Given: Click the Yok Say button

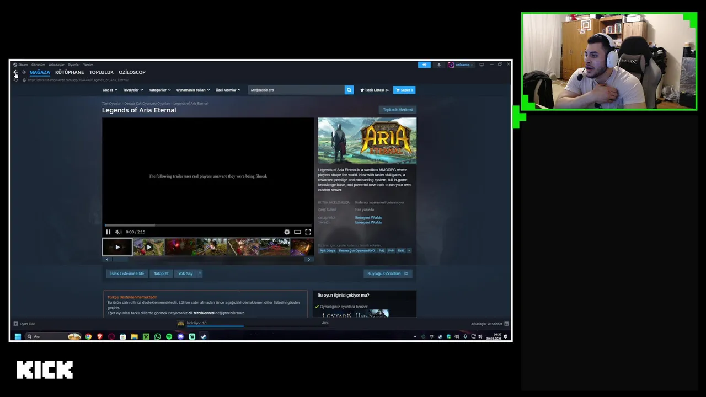Looking at the screenshot, I should pyautogui.click(x=185, y=273).
